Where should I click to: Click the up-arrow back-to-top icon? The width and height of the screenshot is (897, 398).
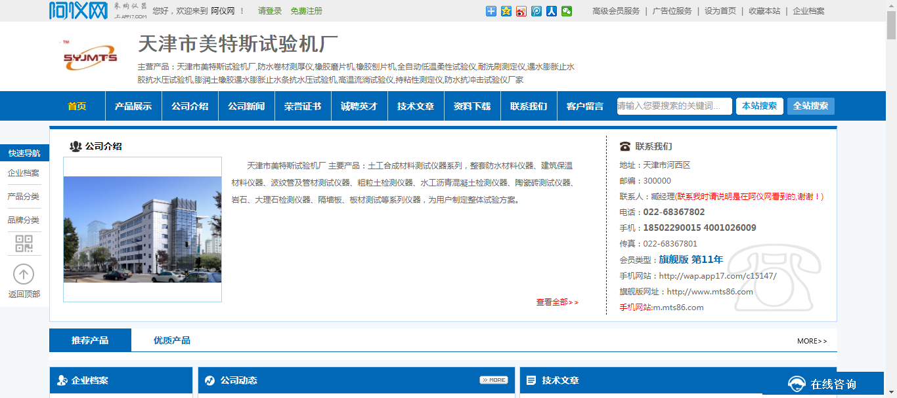coord(24,274)
